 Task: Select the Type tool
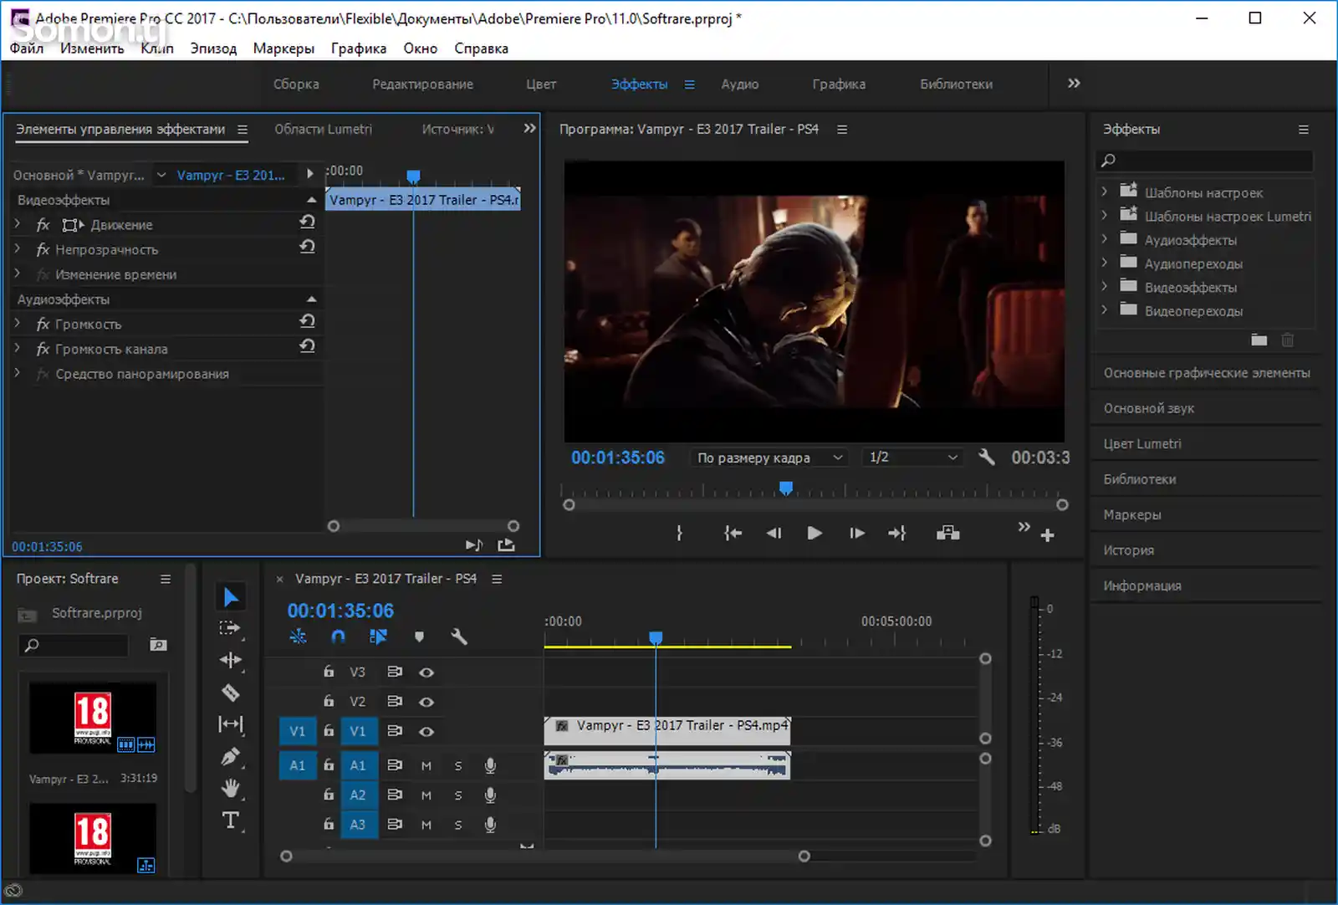pyautogui.click(x=231, y=820)
